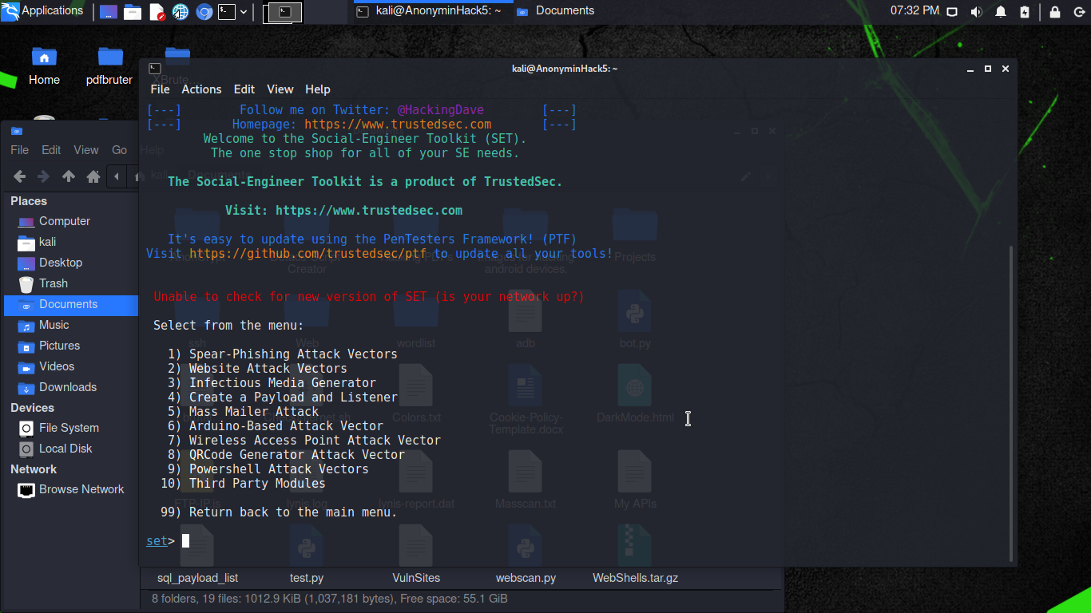Click the @HackingDave Twitter handle

(441, 110)
